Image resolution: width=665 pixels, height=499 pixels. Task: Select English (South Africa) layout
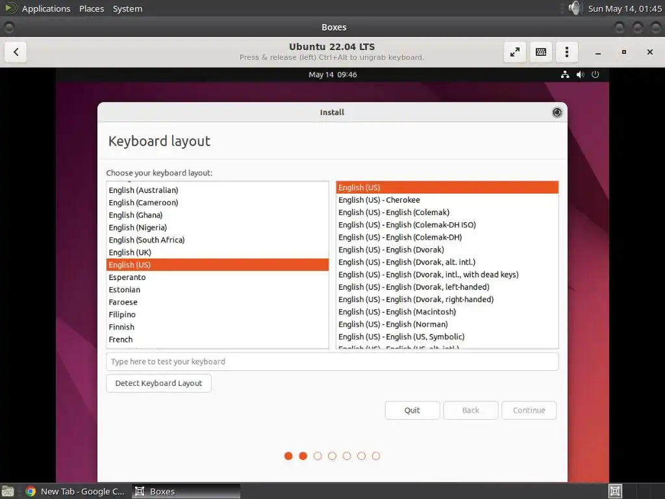[x=218, y=240]
